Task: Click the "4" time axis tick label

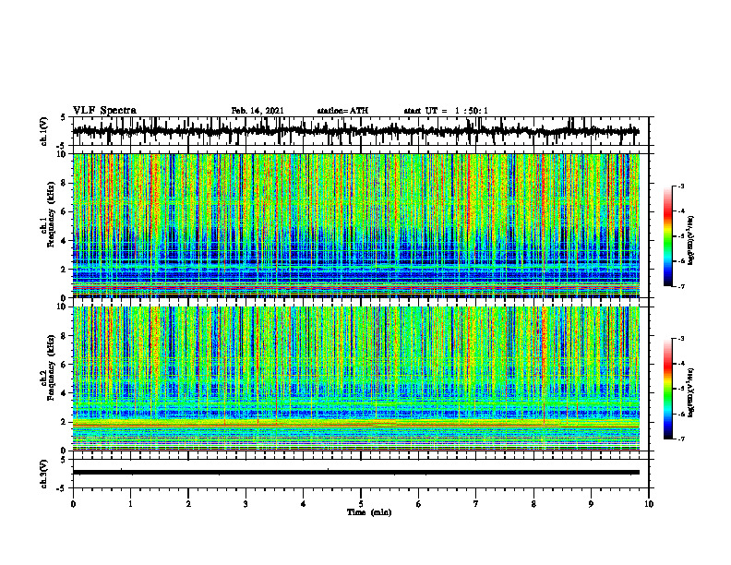Action: 304,504
